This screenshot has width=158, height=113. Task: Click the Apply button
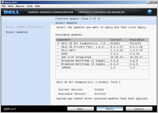pyautogui.click(x=110, y=109)
